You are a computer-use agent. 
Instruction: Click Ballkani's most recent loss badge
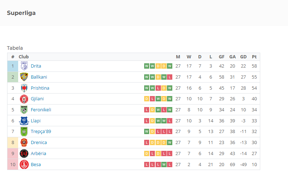pos(169,77)
